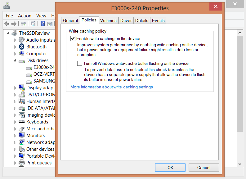Expand the Display adapters arrow

point(15,88)
